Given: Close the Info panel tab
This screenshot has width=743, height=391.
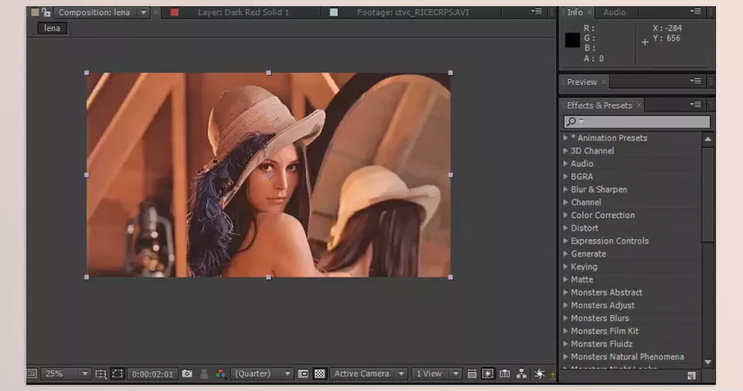Looking at the screenshot, I should click(590, 12).
